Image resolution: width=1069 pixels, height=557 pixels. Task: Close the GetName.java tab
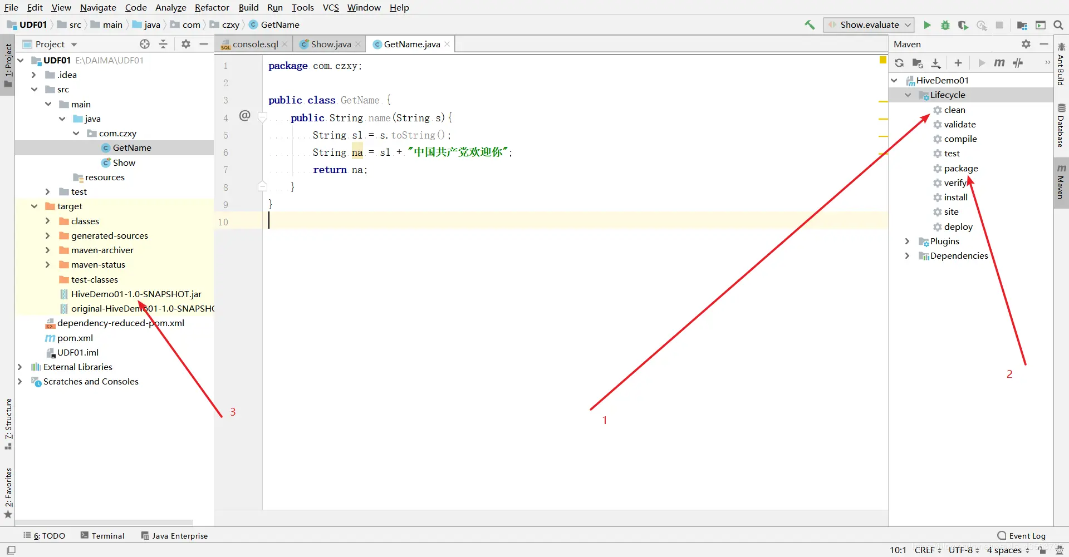(x=447, y=45)
